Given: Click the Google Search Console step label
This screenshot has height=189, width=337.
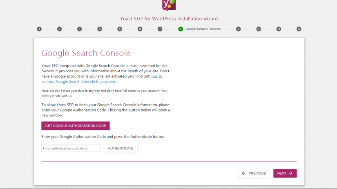Looking at the screenshot, I should 203,29.
